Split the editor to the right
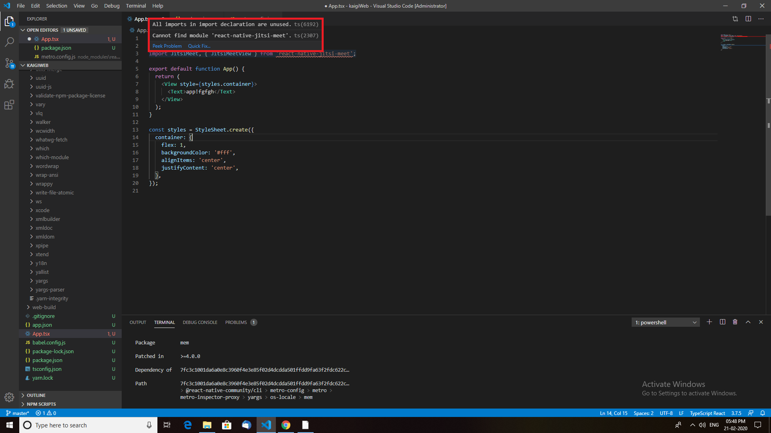771x433 pixels. coord(748,19)
